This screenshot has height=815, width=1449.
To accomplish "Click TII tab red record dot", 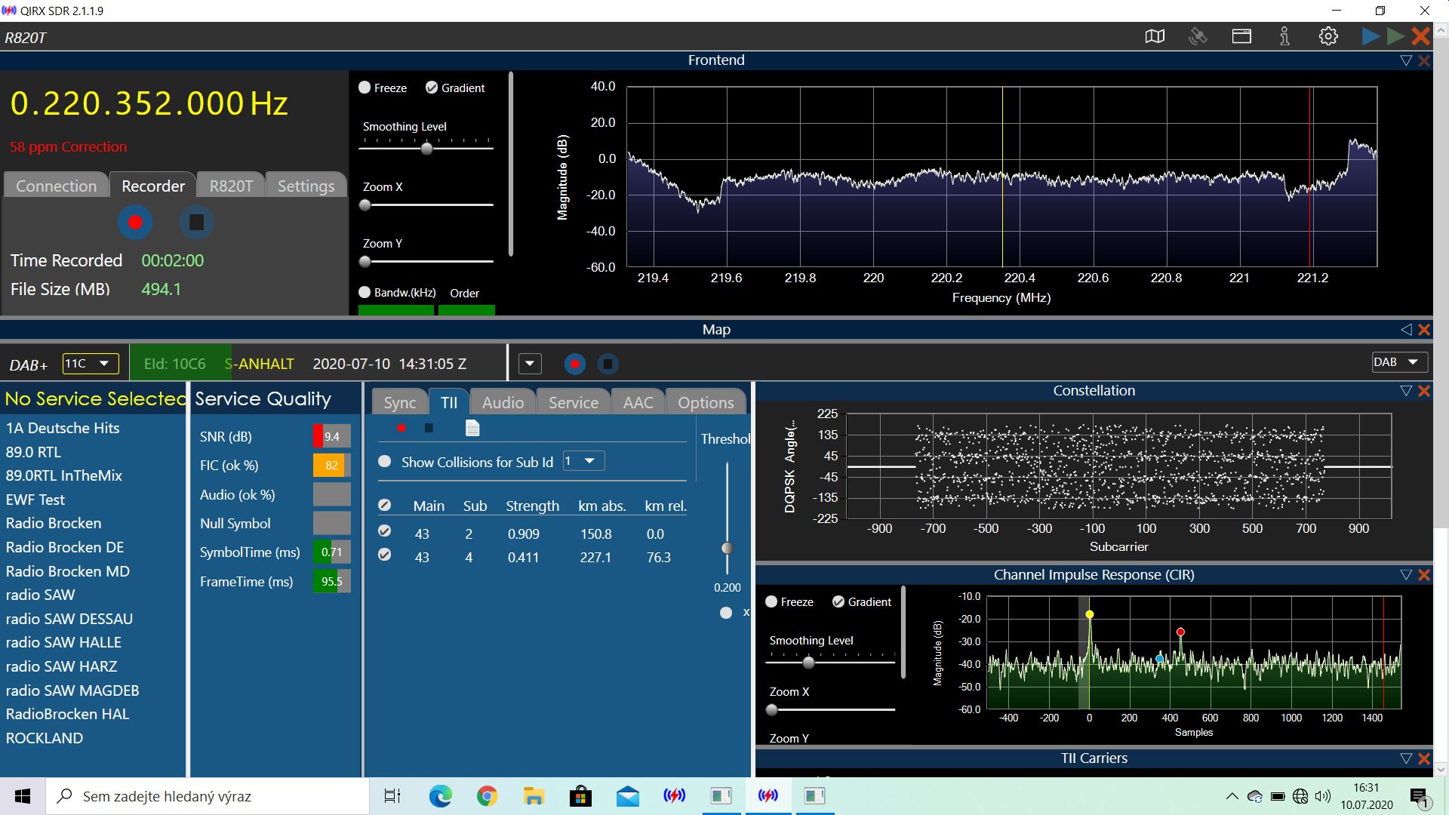I will [401, 429].
